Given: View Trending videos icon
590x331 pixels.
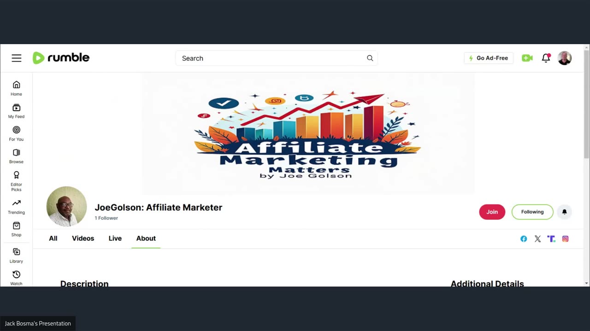Looking at the screenshot, I should click(x=16, y=207).
